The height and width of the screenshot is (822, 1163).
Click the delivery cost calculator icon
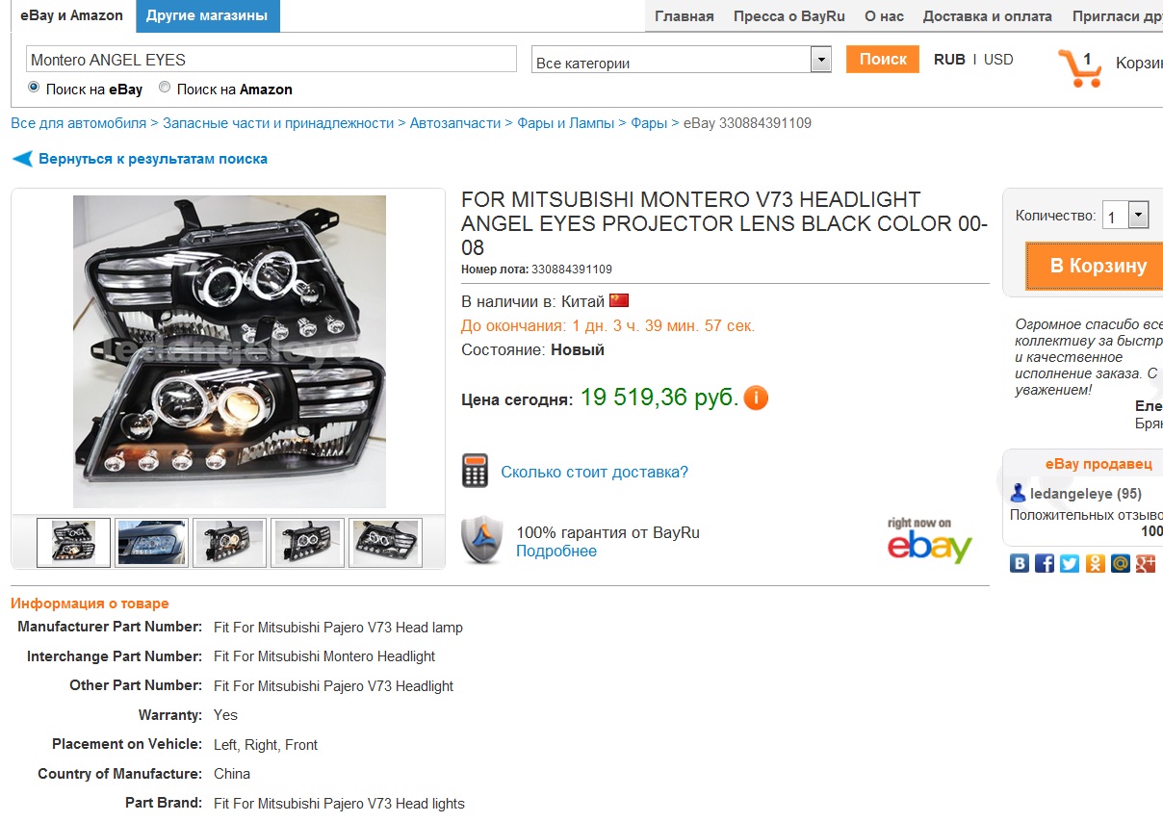pyautogui.click(x=475, y=471)
